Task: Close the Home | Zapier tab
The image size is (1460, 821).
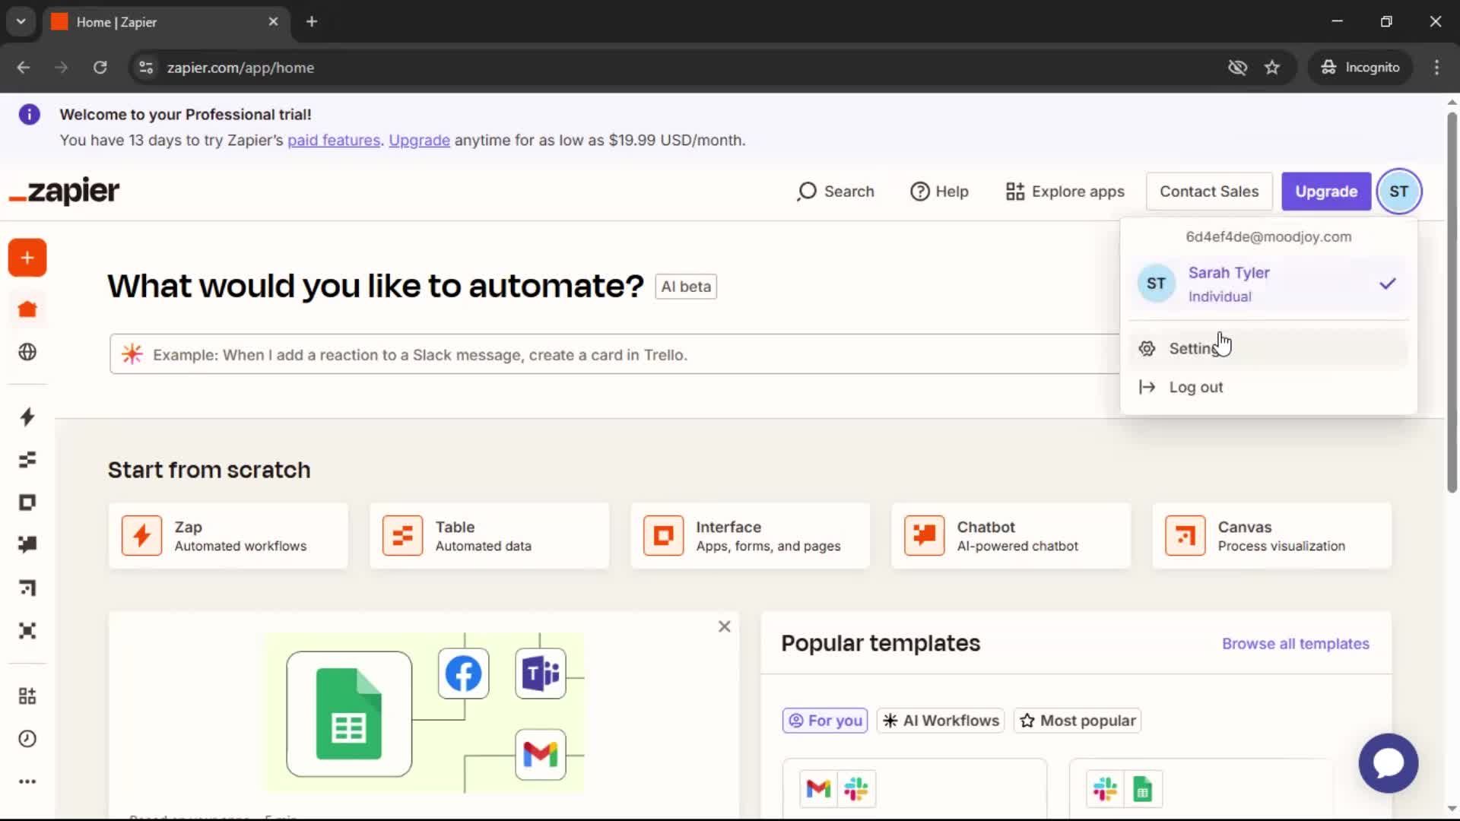Action: [273, 22]
